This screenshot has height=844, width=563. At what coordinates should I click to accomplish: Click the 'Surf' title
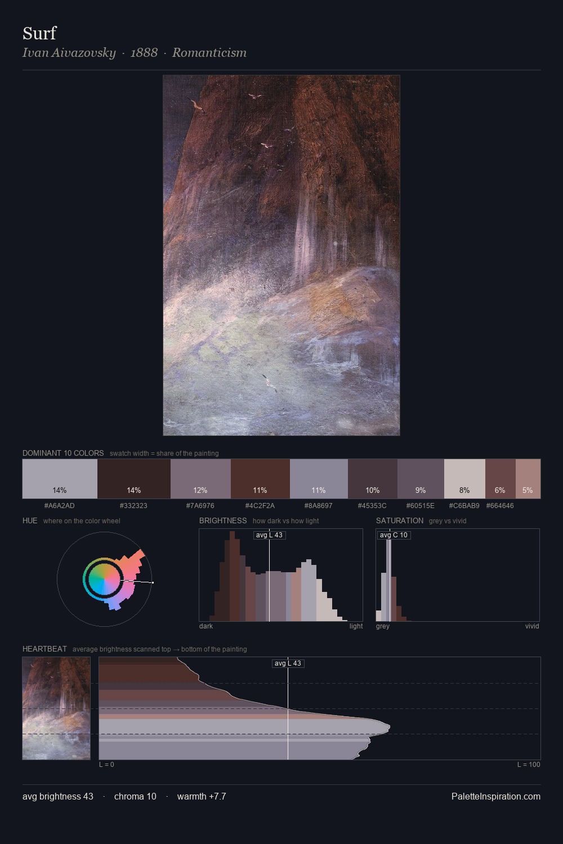tap(39, 33)
